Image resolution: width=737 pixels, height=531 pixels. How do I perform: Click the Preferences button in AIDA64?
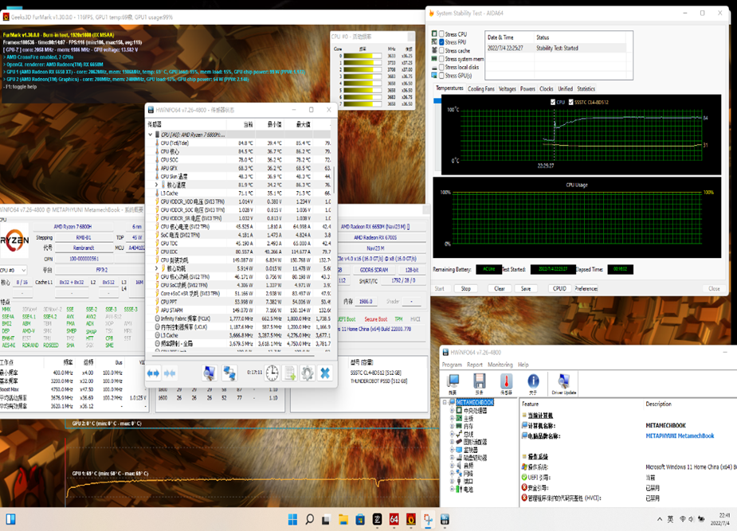pos(586,289)
